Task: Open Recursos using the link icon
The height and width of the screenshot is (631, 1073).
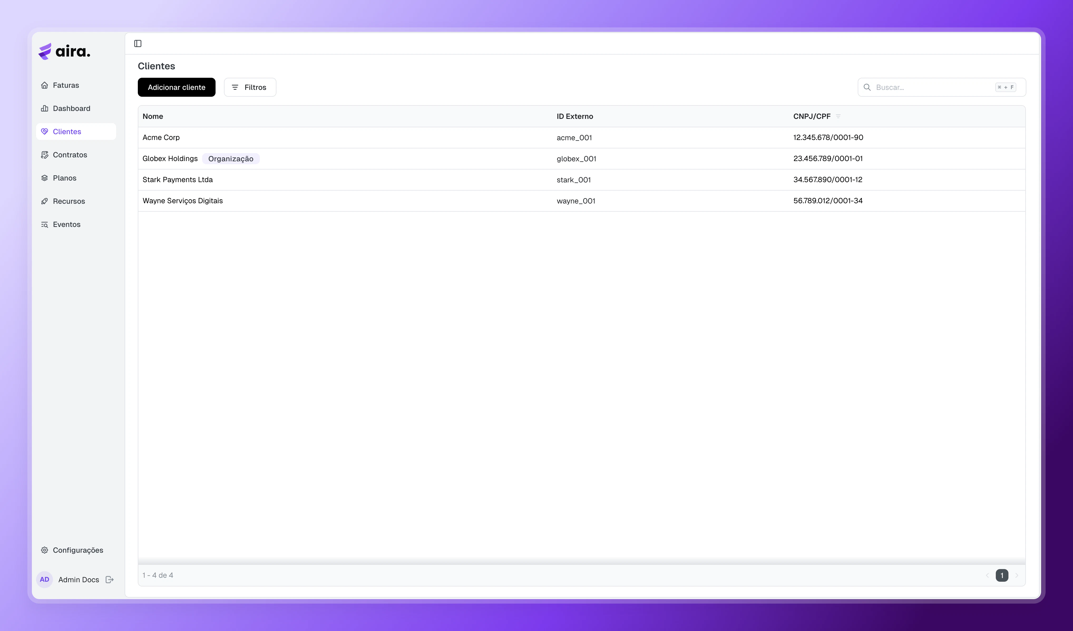Action: click(45, 201)
